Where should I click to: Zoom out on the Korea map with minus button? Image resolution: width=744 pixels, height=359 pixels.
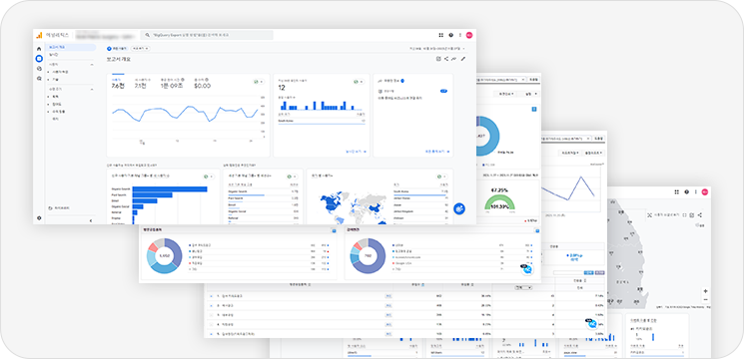[x=706, y=299]
